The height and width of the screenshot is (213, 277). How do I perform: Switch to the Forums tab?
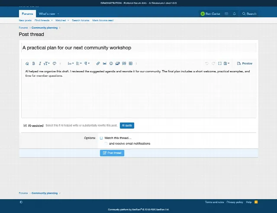point(27,13)
